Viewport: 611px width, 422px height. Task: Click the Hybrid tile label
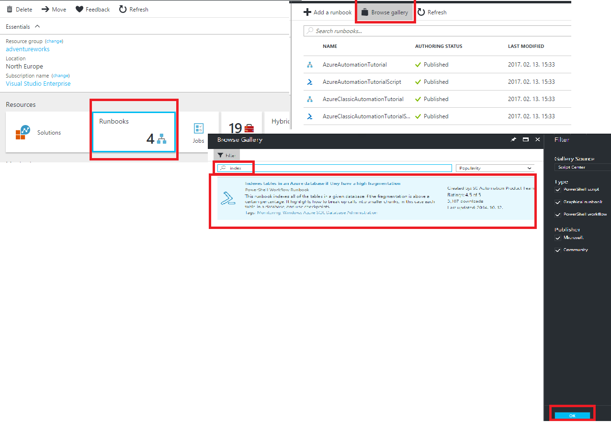(x=280, y=122)
